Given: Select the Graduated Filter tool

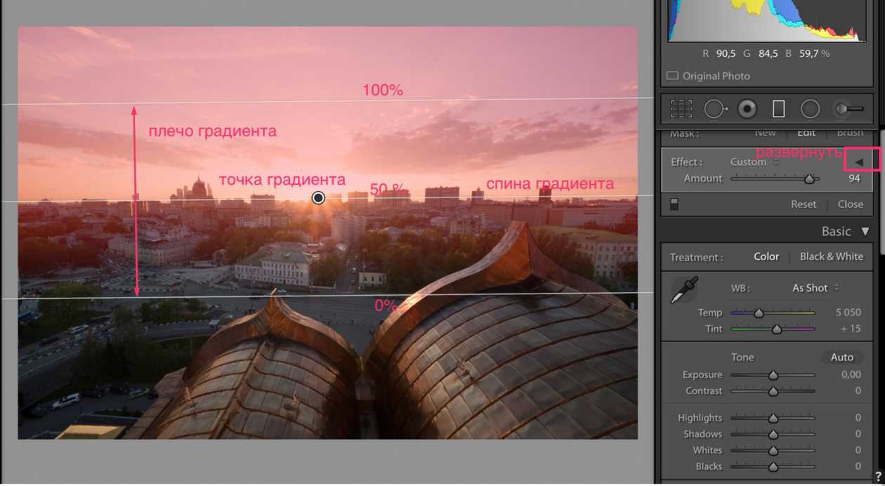Looking at the screenshot, I should [x=778, y=109].
